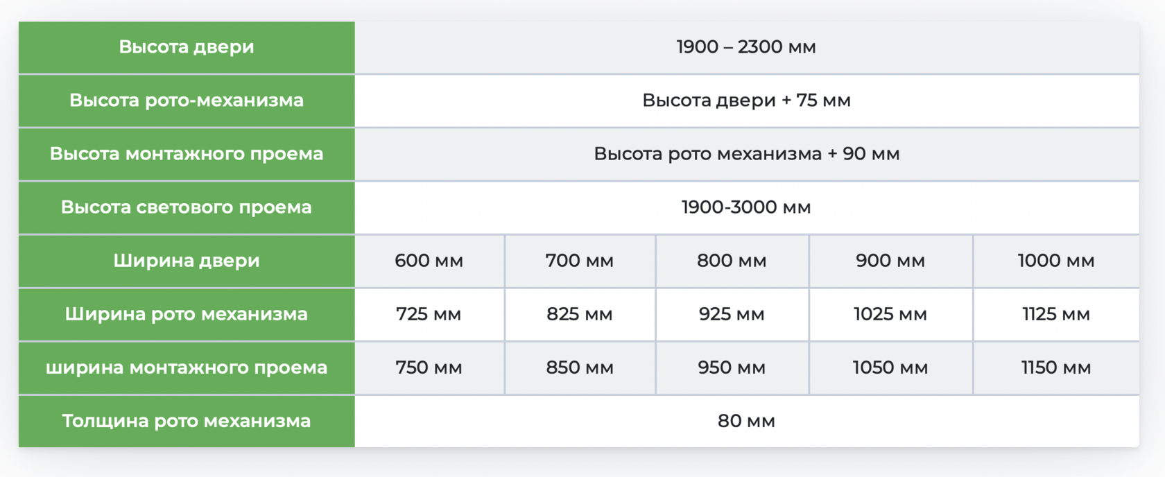Select the '950 мм' mounting opening cell

tap(732, 367)
